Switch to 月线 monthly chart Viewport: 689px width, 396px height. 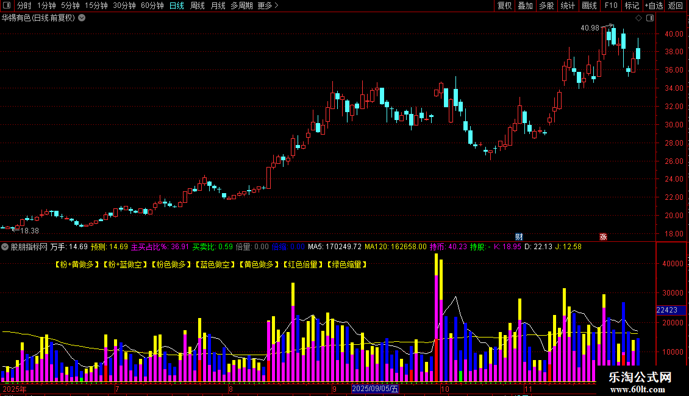(218, 5)
